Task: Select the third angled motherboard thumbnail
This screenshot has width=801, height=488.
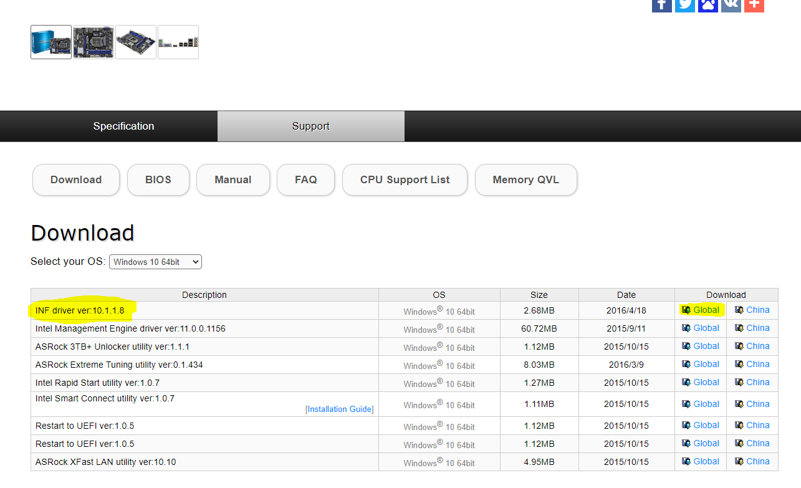Action: pyautogui.click(x=136, y=42)
